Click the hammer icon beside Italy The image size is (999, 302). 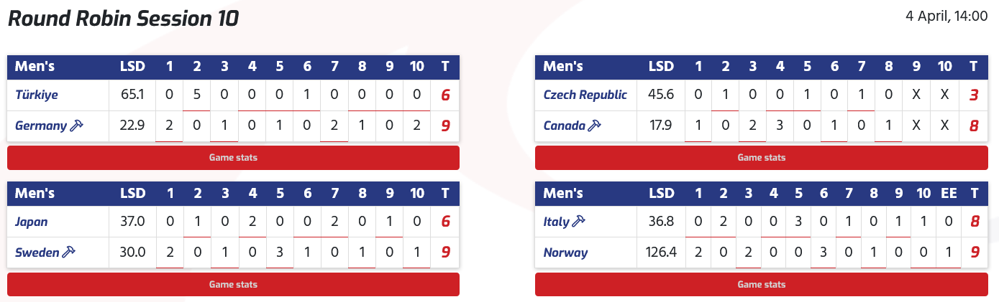click(x=578, y=222)
